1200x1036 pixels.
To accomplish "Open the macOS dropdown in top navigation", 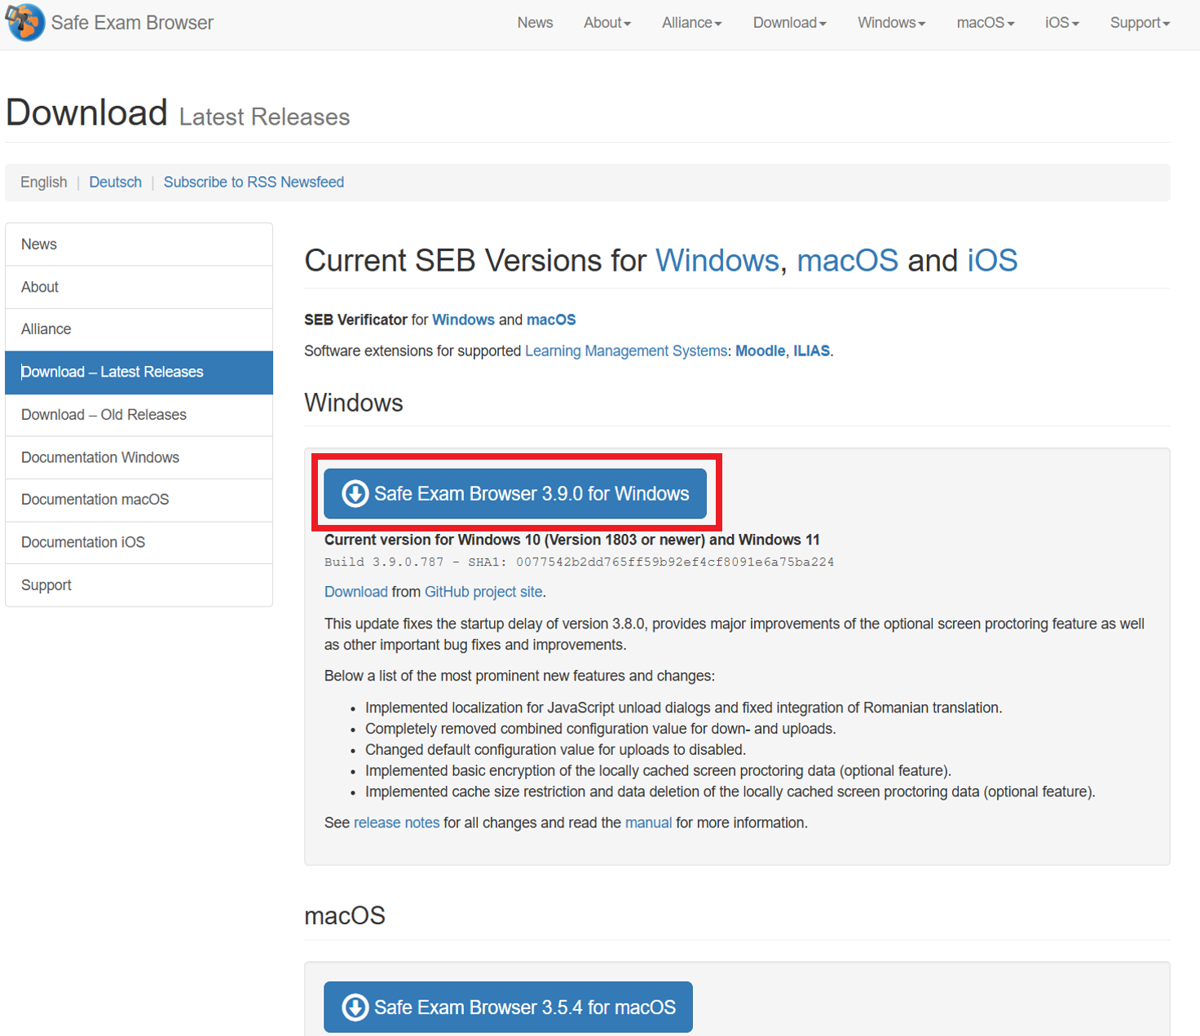I will (x=986, y=23).
